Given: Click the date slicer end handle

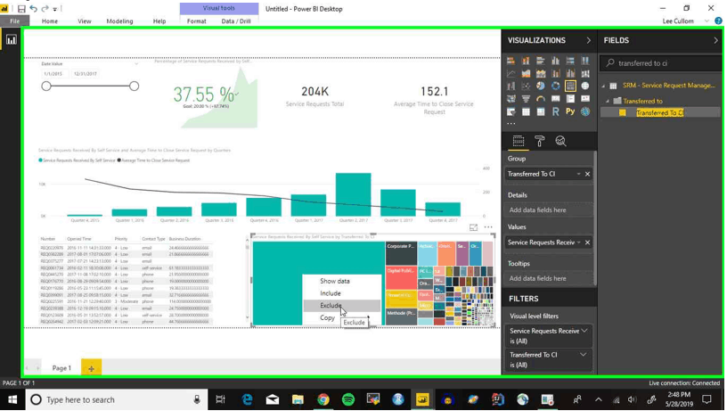Looking at the screenshot, I should pyautogui.click(x=134, y=86).
